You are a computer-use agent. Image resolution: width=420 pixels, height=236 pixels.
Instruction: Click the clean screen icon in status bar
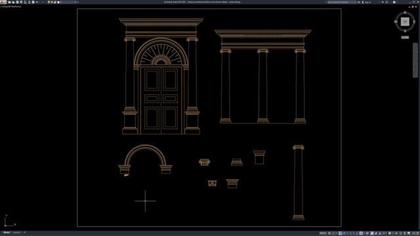click(x=413, y=233)
